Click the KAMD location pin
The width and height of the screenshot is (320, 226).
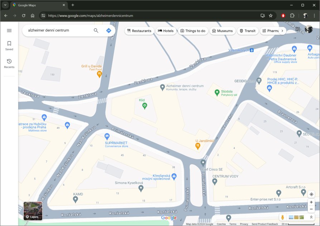pyautogui.click(x=75, y=200)
